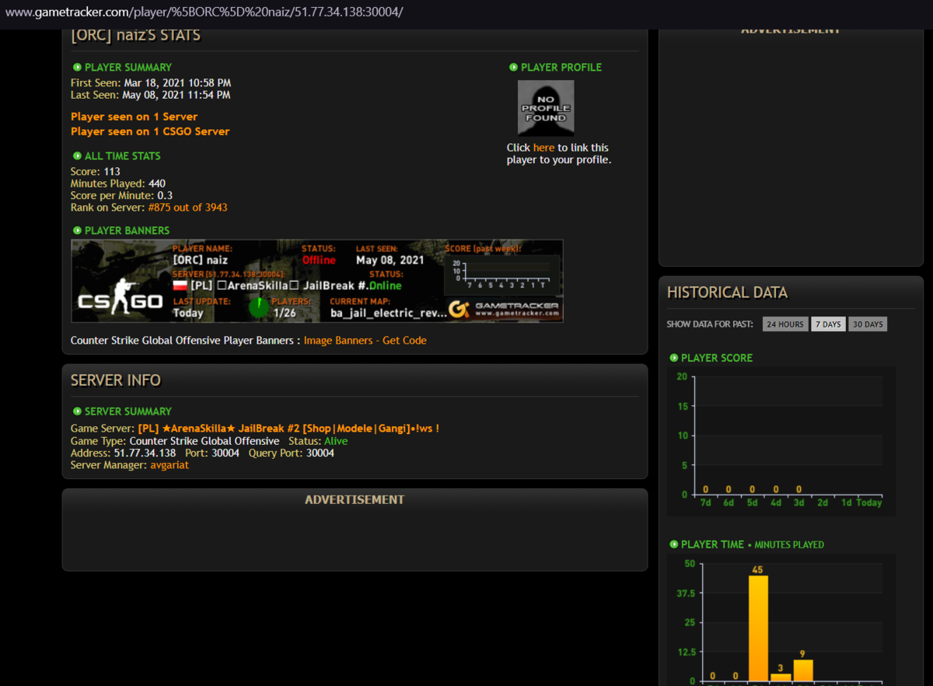Screen dimensions: 933x686
Task: Open server manager avgariat profile
Action: coord(169,465)
